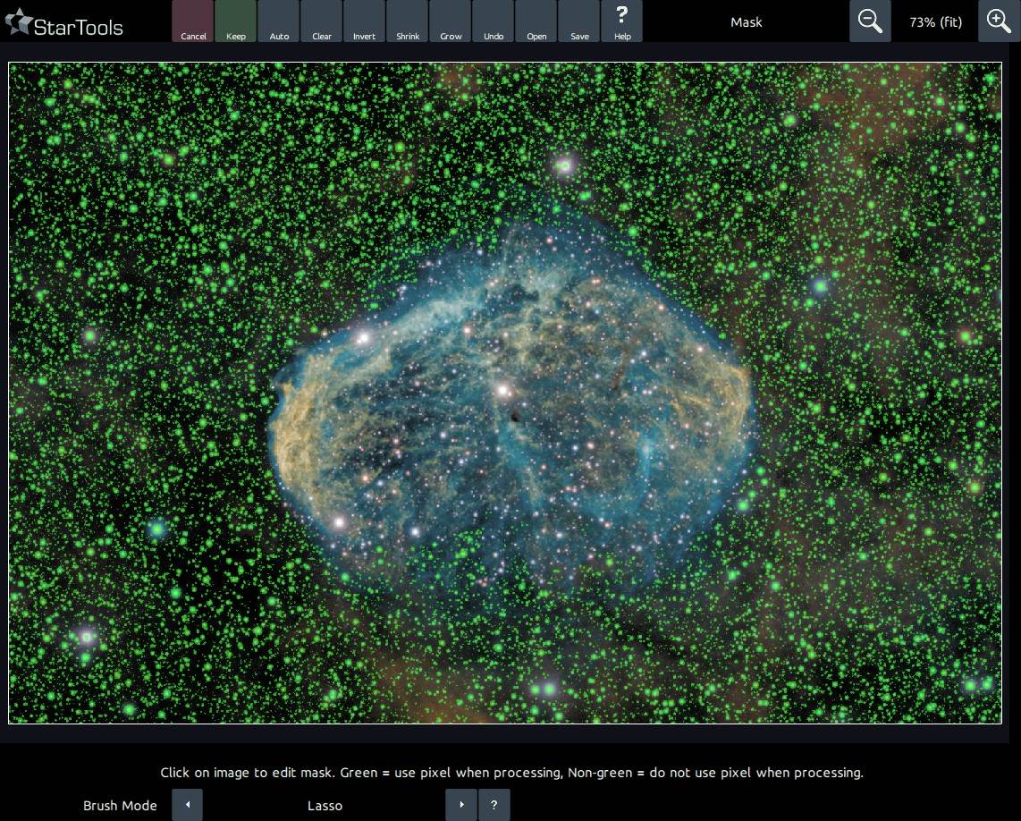This screenshot has height=821, width=1021.
Task: Click the StarTools logo
Action: click(64, 24)
